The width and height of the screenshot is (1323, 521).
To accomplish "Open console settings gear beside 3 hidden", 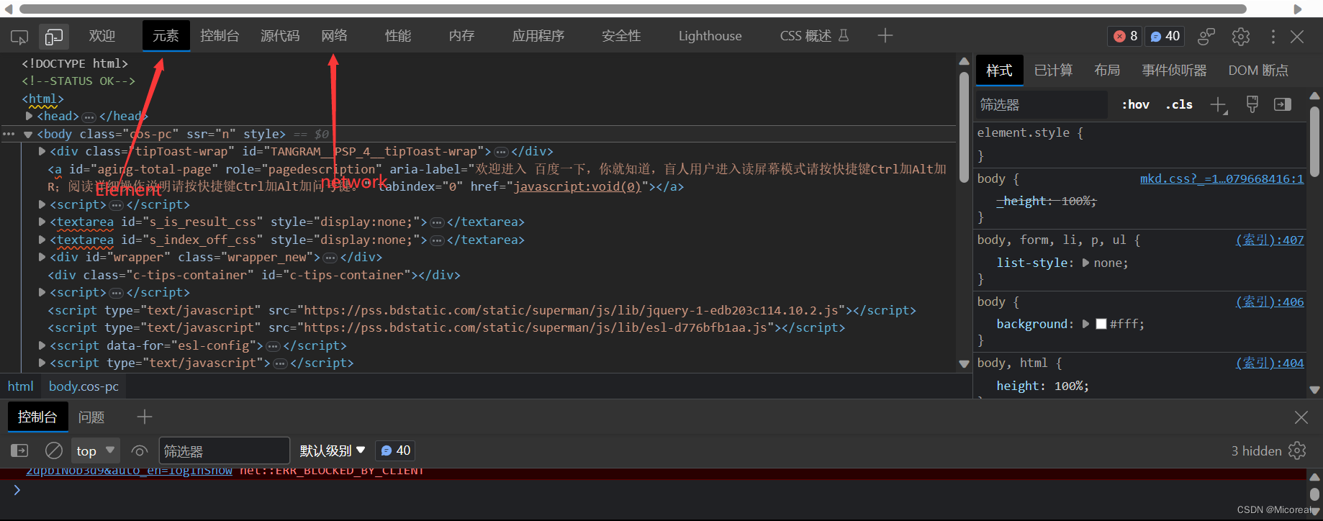I will pyautogui.click(x=1297, y=450).
